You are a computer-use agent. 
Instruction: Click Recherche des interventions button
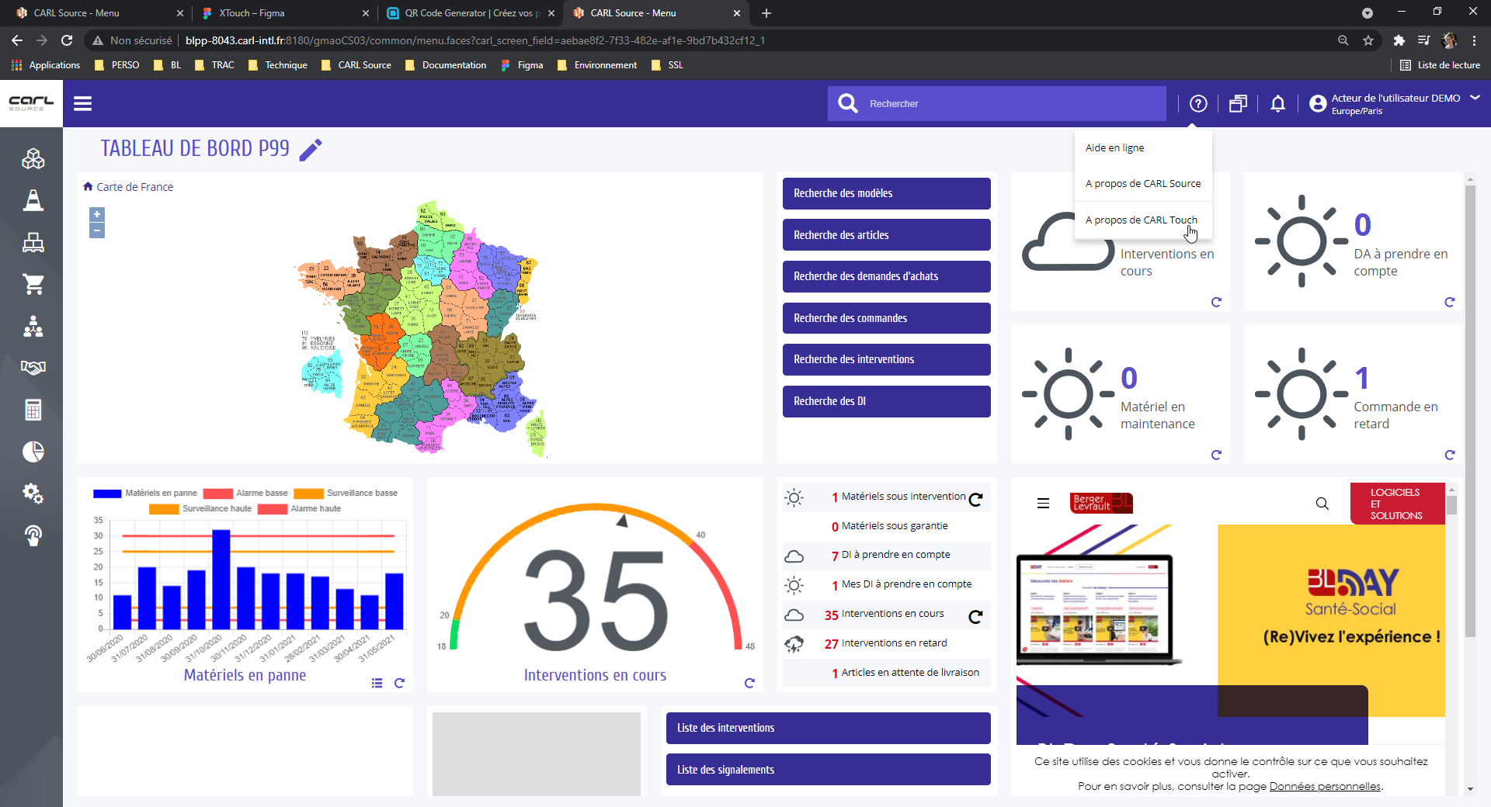tap(886, 359)
